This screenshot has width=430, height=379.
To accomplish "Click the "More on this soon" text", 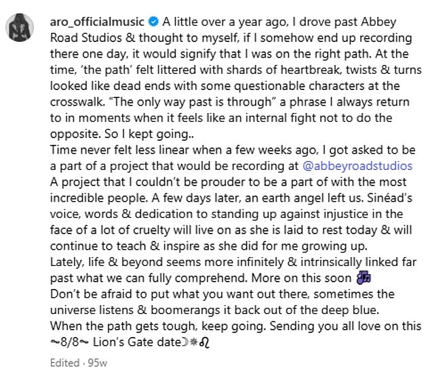I will (x=301, y=278).
